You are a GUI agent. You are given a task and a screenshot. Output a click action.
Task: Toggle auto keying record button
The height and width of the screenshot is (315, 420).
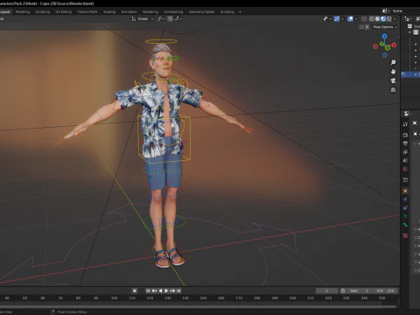tap(135, 290)
